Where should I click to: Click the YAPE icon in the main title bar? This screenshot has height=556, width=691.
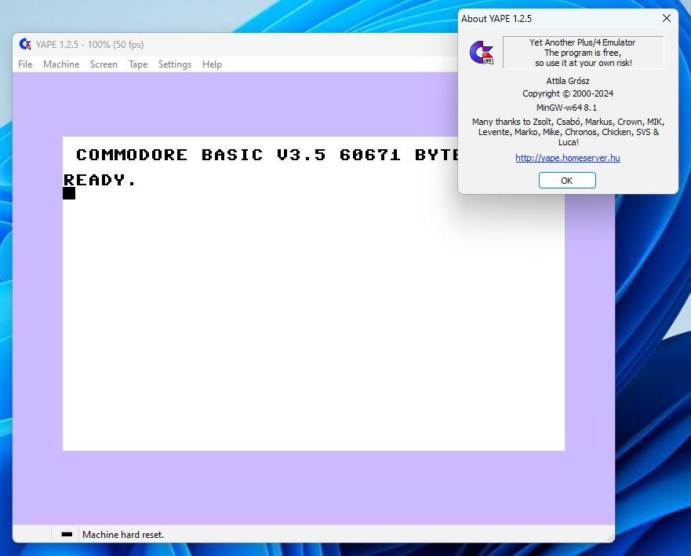point(25,45)
